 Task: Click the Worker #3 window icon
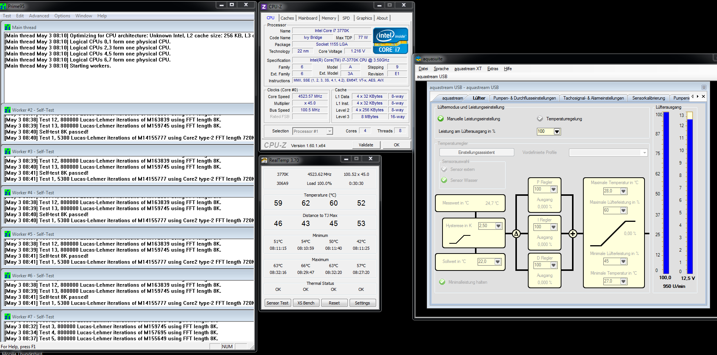click(8, 151)
